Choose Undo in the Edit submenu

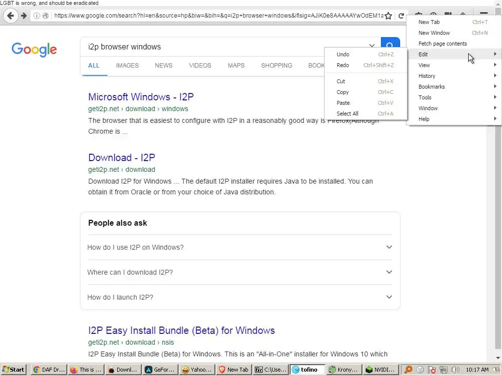pyautogui.click(x=366, y=54)
